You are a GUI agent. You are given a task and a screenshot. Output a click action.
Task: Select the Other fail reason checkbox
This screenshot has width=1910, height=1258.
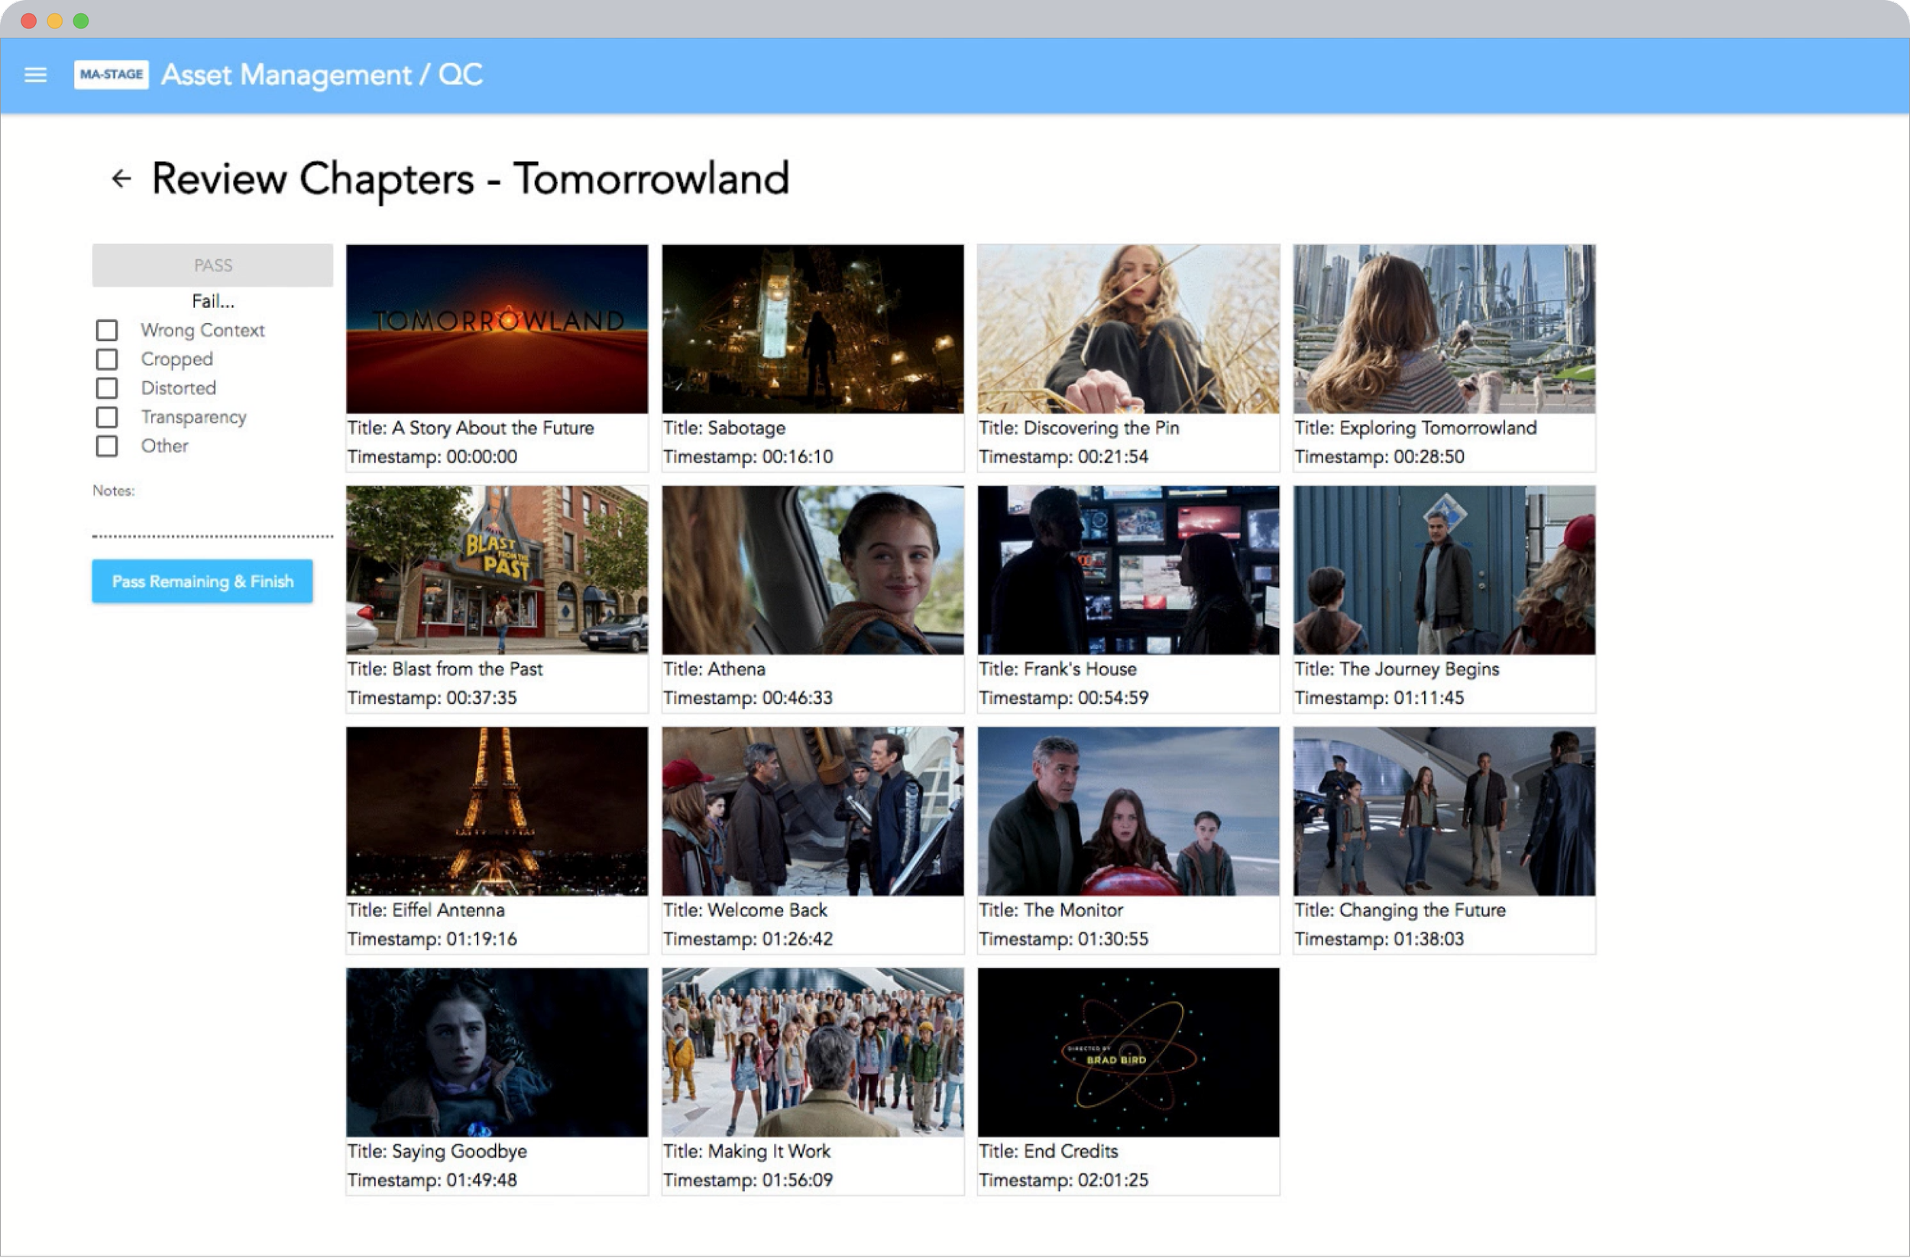click(x=107, y=446)
